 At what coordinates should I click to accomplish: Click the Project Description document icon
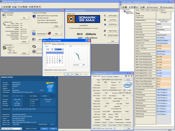click(4, 15)
